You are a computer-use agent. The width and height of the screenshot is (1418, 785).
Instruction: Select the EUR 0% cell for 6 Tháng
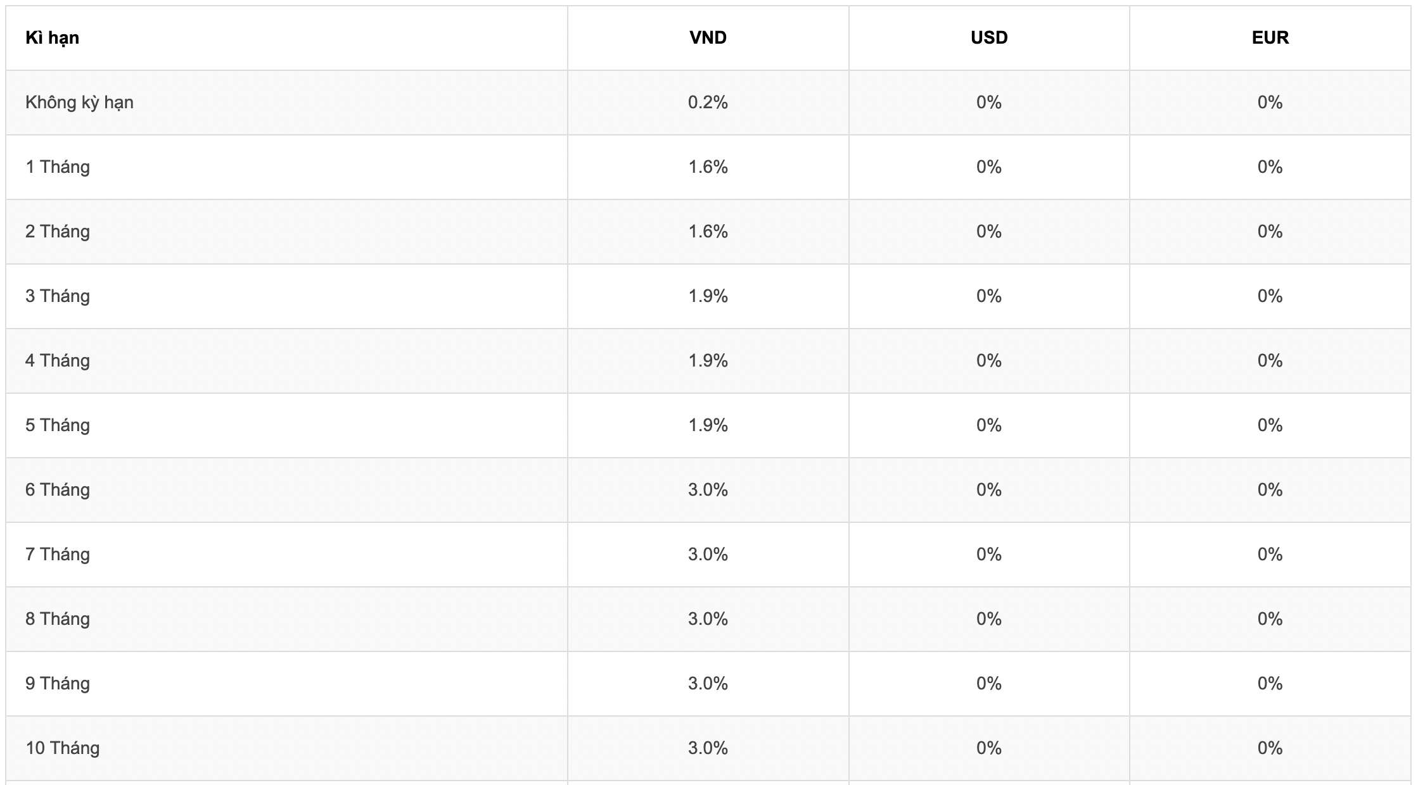tap(1270, 490)
